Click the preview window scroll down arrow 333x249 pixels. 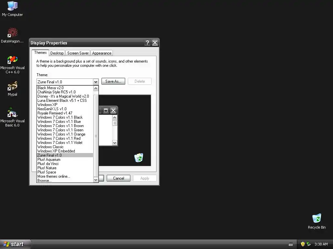pos(115,143)
